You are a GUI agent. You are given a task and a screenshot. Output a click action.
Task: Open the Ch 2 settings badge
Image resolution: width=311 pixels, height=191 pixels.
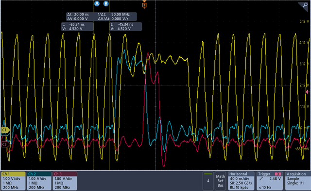pos(39,181)
